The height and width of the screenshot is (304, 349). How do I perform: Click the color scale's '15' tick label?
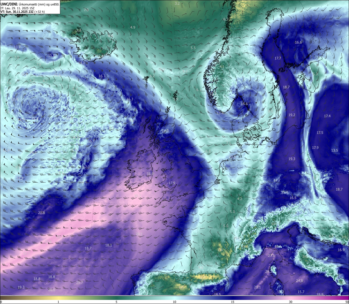coord(233,302)
